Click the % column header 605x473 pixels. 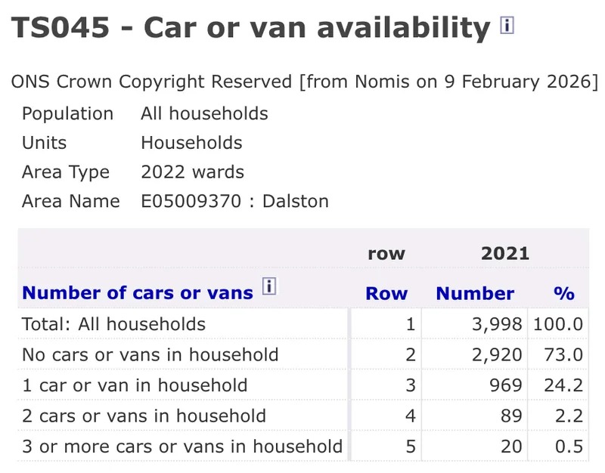pos(564,293)
